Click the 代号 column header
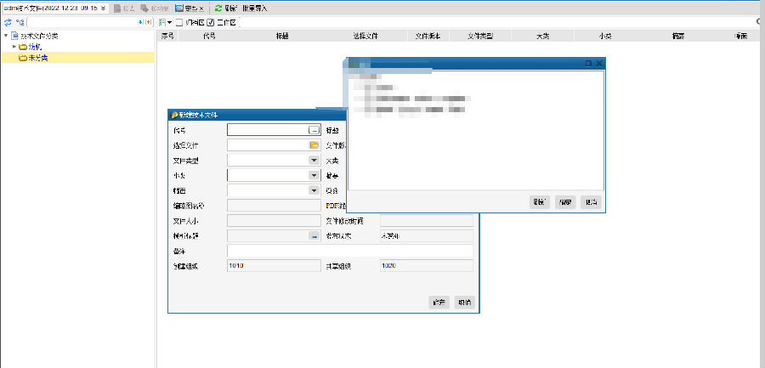The image size is (765, 368). pos(209,36)
